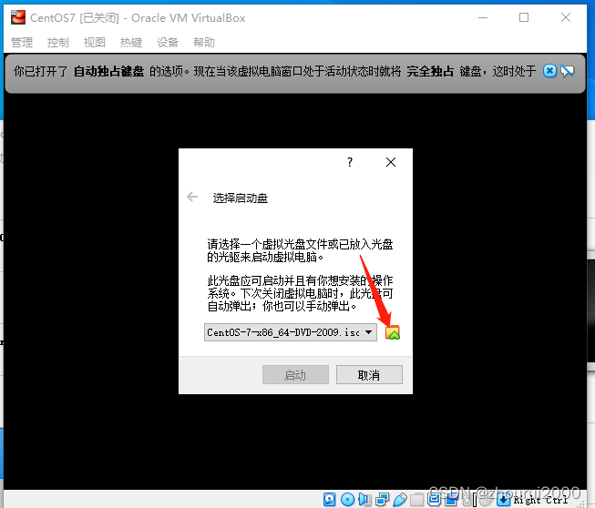Screen dimensions: 595x508
Task: Maximize the CentOS7 VirtualBox window
Action: coord(524,17)
